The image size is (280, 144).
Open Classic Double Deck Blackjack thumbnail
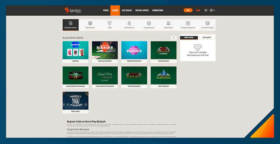click(76, 75)
